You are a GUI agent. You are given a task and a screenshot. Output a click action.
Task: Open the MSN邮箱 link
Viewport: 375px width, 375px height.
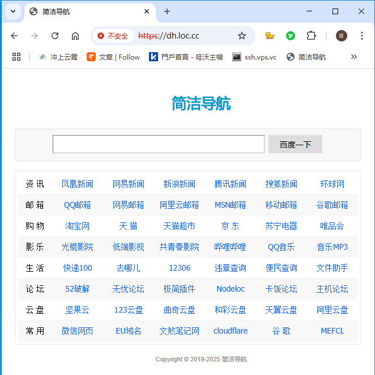coord(231,205)
